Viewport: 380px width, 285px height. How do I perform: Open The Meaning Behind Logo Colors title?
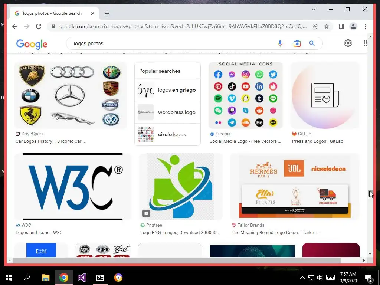tap(275, 233)
